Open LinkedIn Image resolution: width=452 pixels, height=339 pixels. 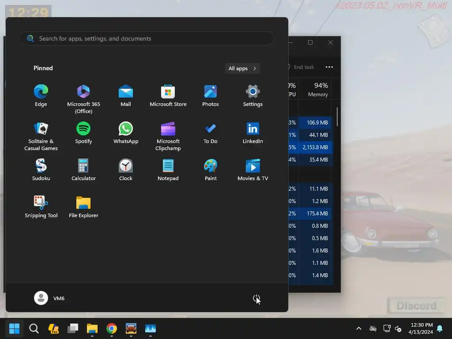coord(253,133)
